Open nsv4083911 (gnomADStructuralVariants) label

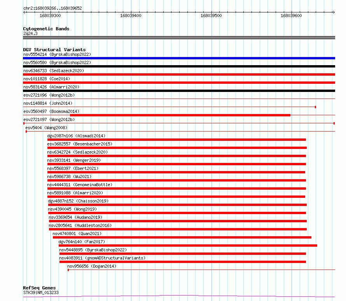point(102,258)
